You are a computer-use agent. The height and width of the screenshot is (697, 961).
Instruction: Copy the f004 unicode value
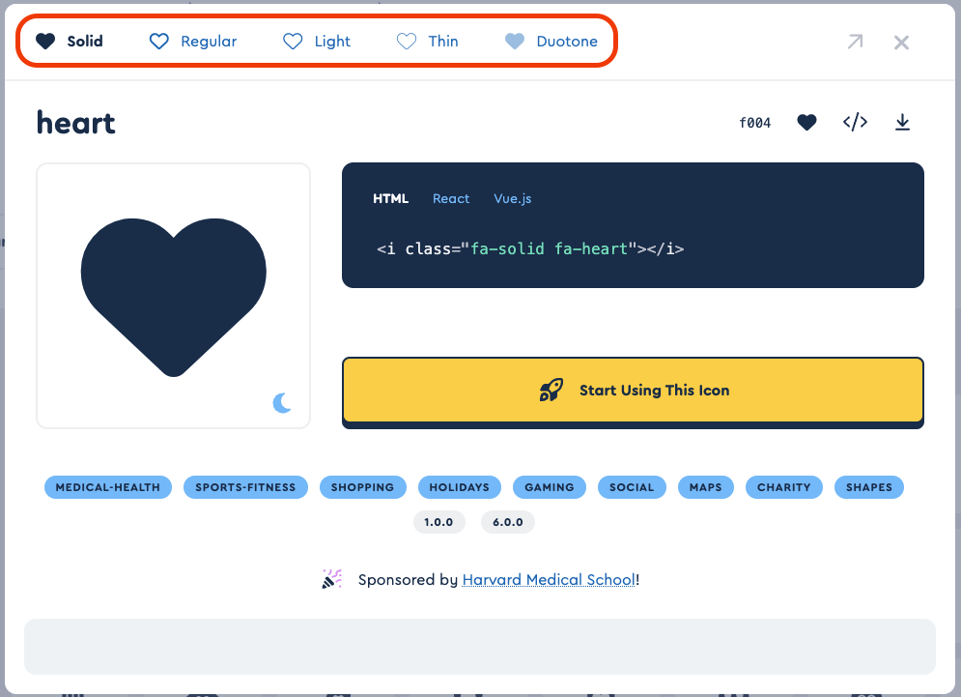click(x=755, y=123)
